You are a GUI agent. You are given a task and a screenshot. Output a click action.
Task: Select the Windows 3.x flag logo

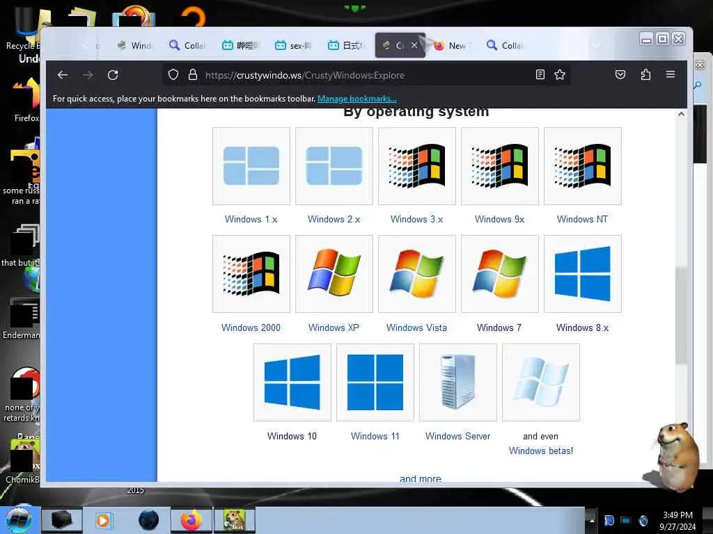tap(417, 165)
